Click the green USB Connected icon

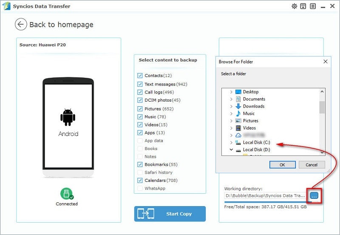click(x=67, y=194)
